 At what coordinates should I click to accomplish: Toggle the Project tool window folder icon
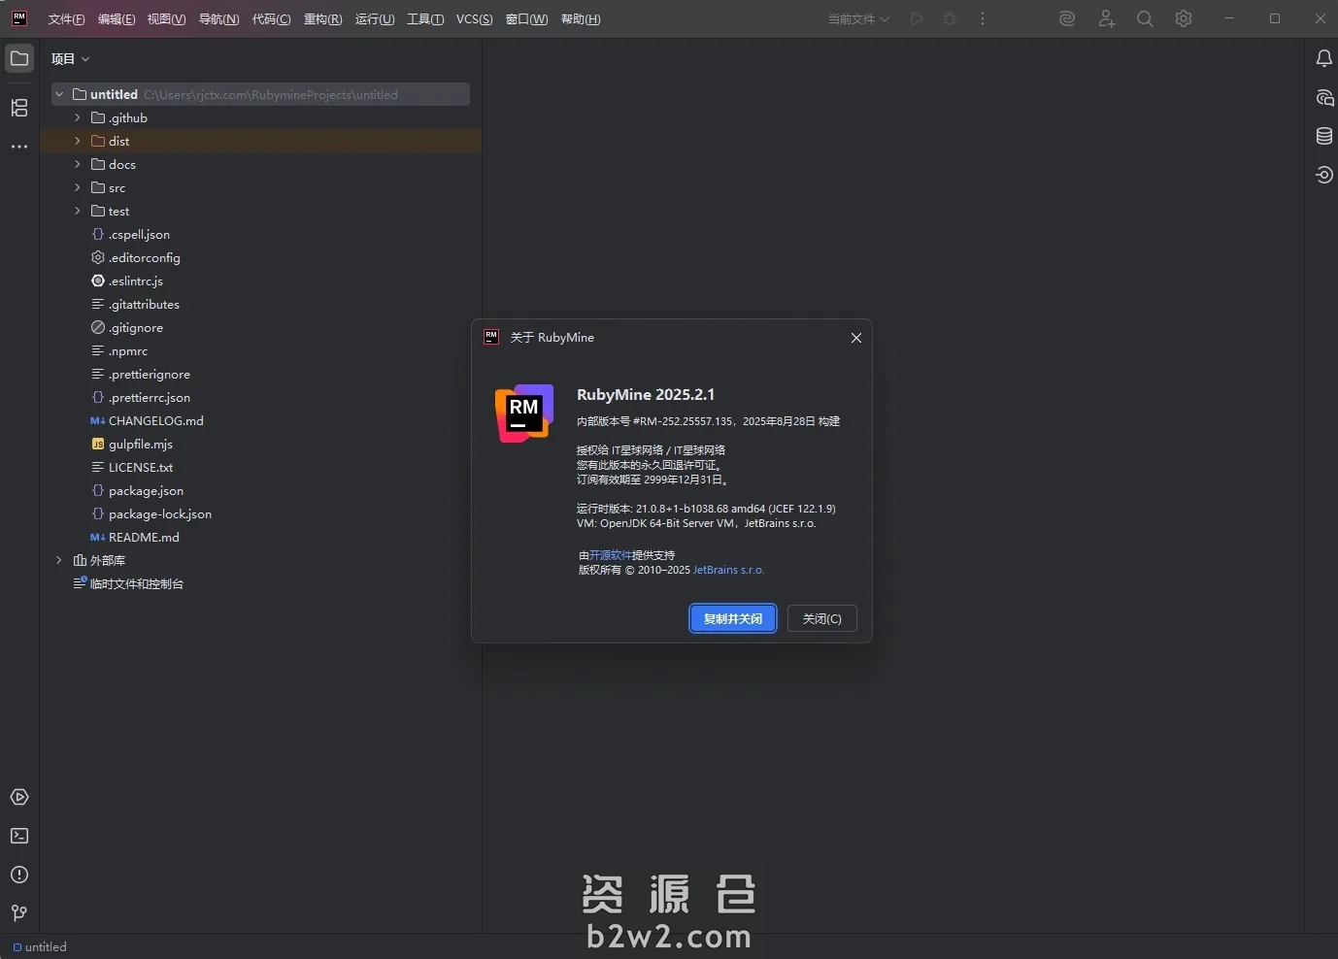pos(19,58)
